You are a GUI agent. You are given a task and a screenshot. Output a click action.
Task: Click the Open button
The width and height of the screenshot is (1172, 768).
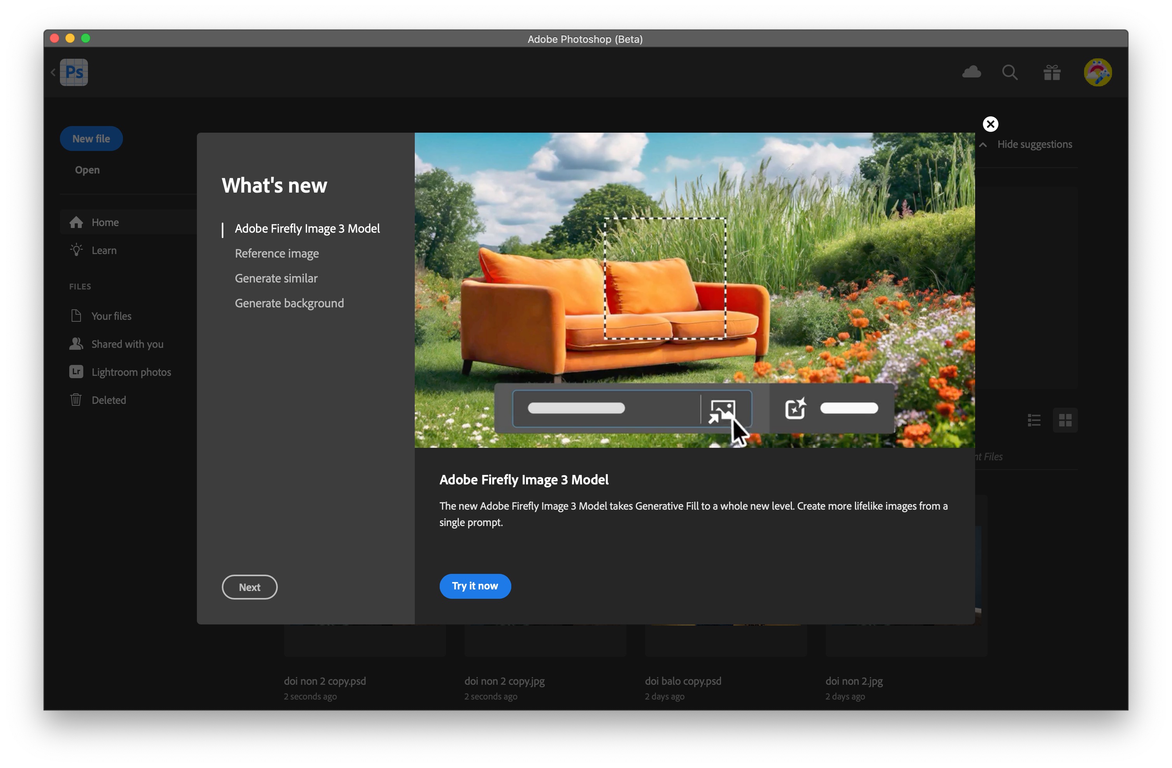tap(87, 170)
